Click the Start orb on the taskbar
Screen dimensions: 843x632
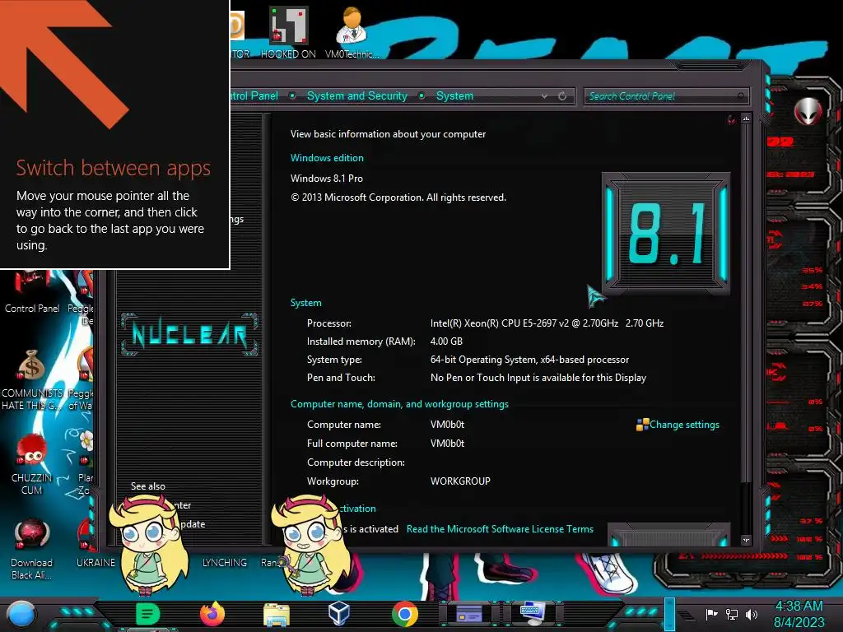click(x=21, y=614)
